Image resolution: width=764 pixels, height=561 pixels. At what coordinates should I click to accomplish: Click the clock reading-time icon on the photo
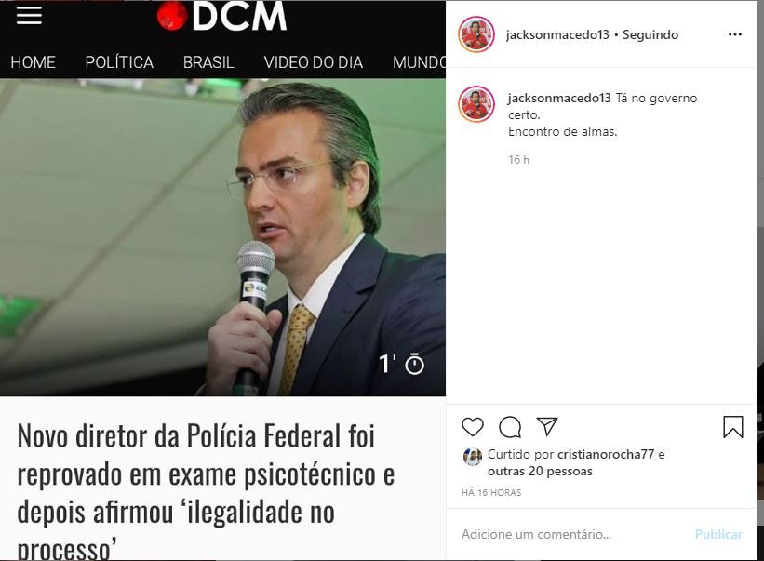tap(415, 365)
